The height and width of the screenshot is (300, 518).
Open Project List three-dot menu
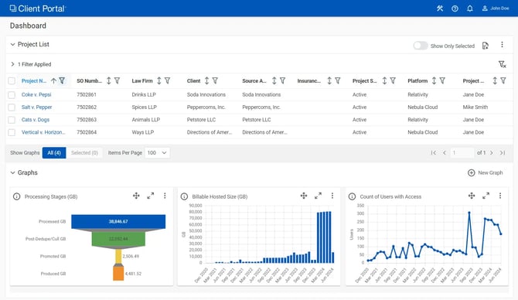(x=502, y=45)
